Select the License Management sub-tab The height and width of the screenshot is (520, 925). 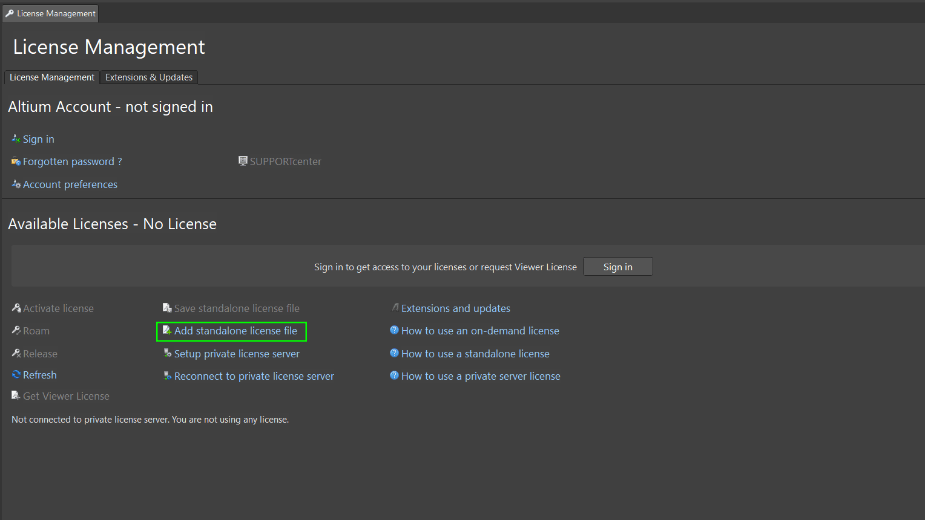[x=52, y=77]
